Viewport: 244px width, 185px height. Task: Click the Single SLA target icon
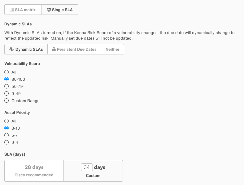[x=49, y=10]
